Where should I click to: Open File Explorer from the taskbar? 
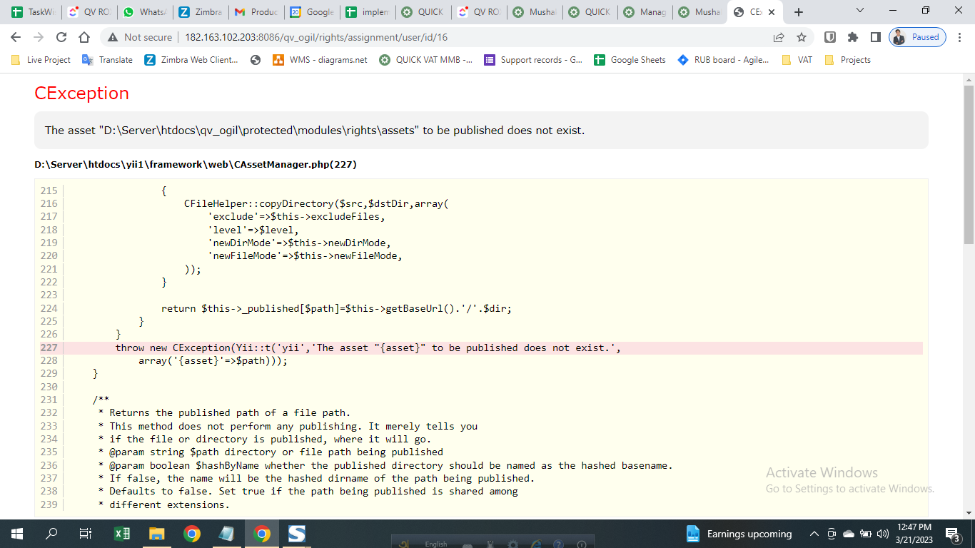pos(157,533)
